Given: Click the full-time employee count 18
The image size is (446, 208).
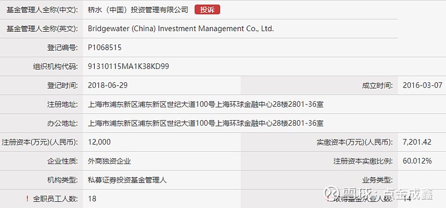Looking at the screenshot, I should click(x=92, y=199).
